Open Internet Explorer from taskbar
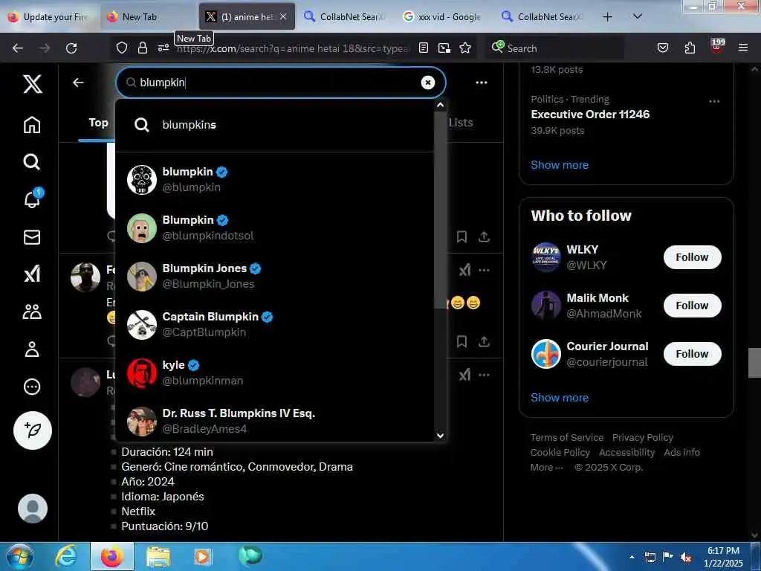 pos(65,557)
